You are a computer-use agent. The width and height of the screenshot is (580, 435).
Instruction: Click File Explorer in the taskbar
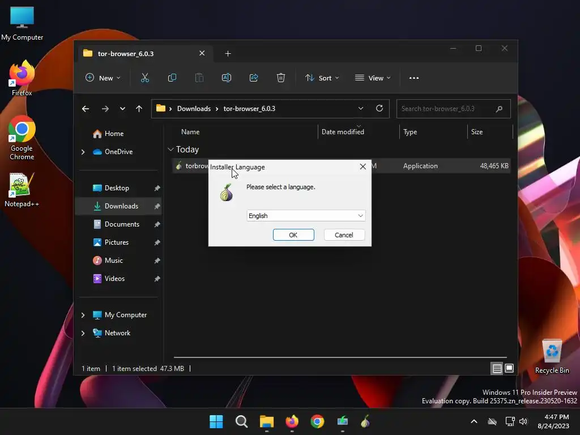pos(267,421)
